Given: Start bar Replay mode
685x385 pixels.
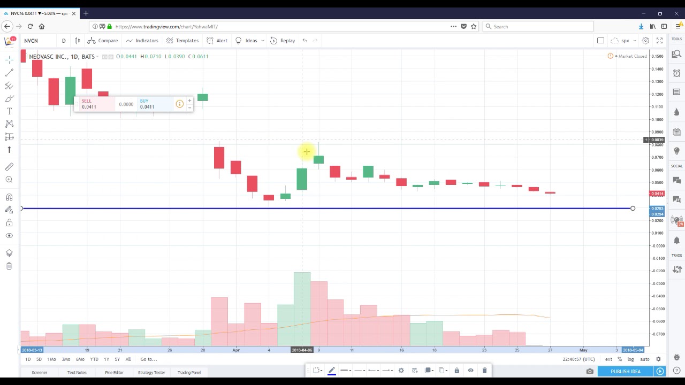Looking at the screenshot, I should (x=283, y=41).
